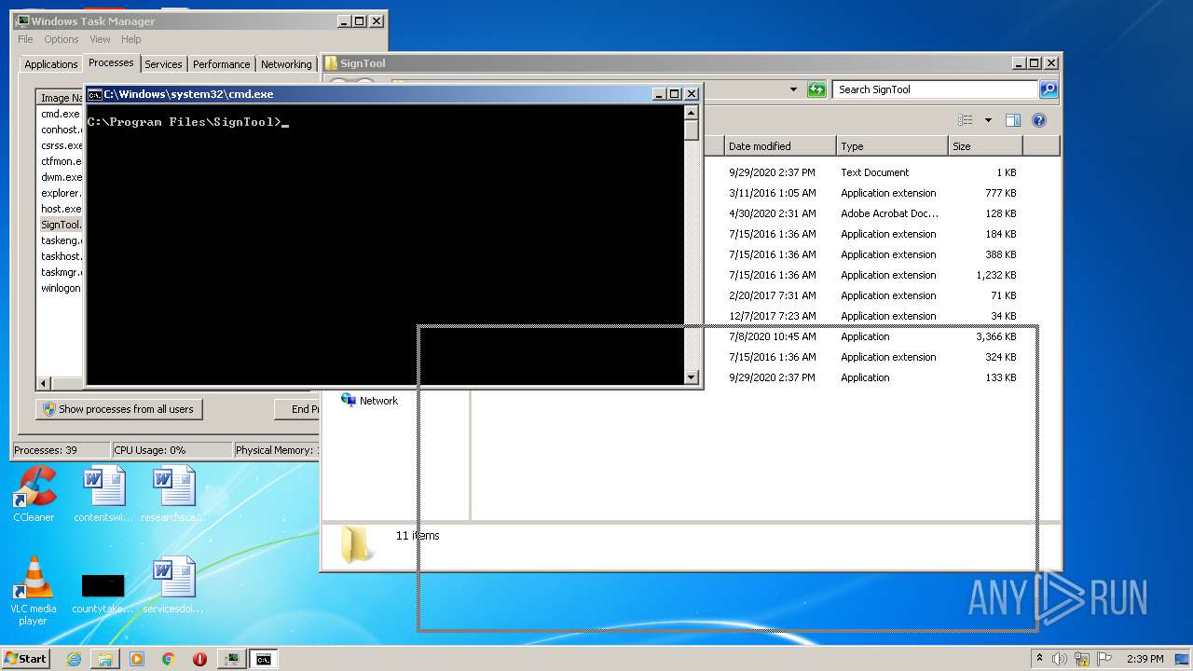The height and width of the screenshot is (671, 1193).
Task: Open the Options menu in Task Manager
Action: (x=62, y=39)
